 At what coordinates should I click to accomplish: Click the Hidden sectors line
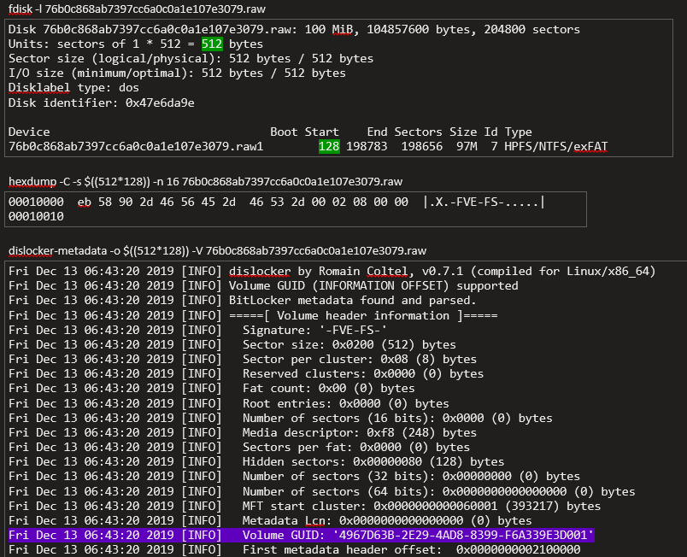pyautogui.click(x=373, y=461)
